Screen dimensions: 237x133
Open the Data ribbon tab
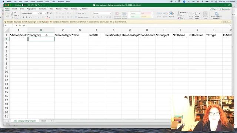(51, 9)
